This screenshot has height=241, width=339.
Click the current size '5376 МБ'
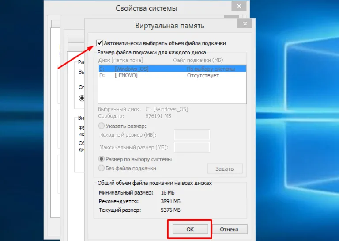(x=170, y=210)
